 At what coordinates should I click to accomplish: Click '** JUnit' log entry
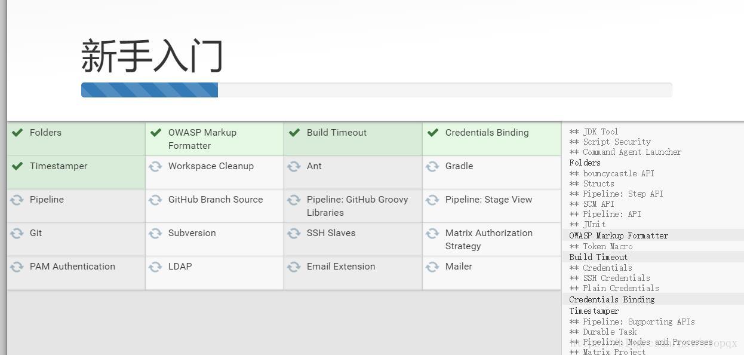[x=587, y=224]
